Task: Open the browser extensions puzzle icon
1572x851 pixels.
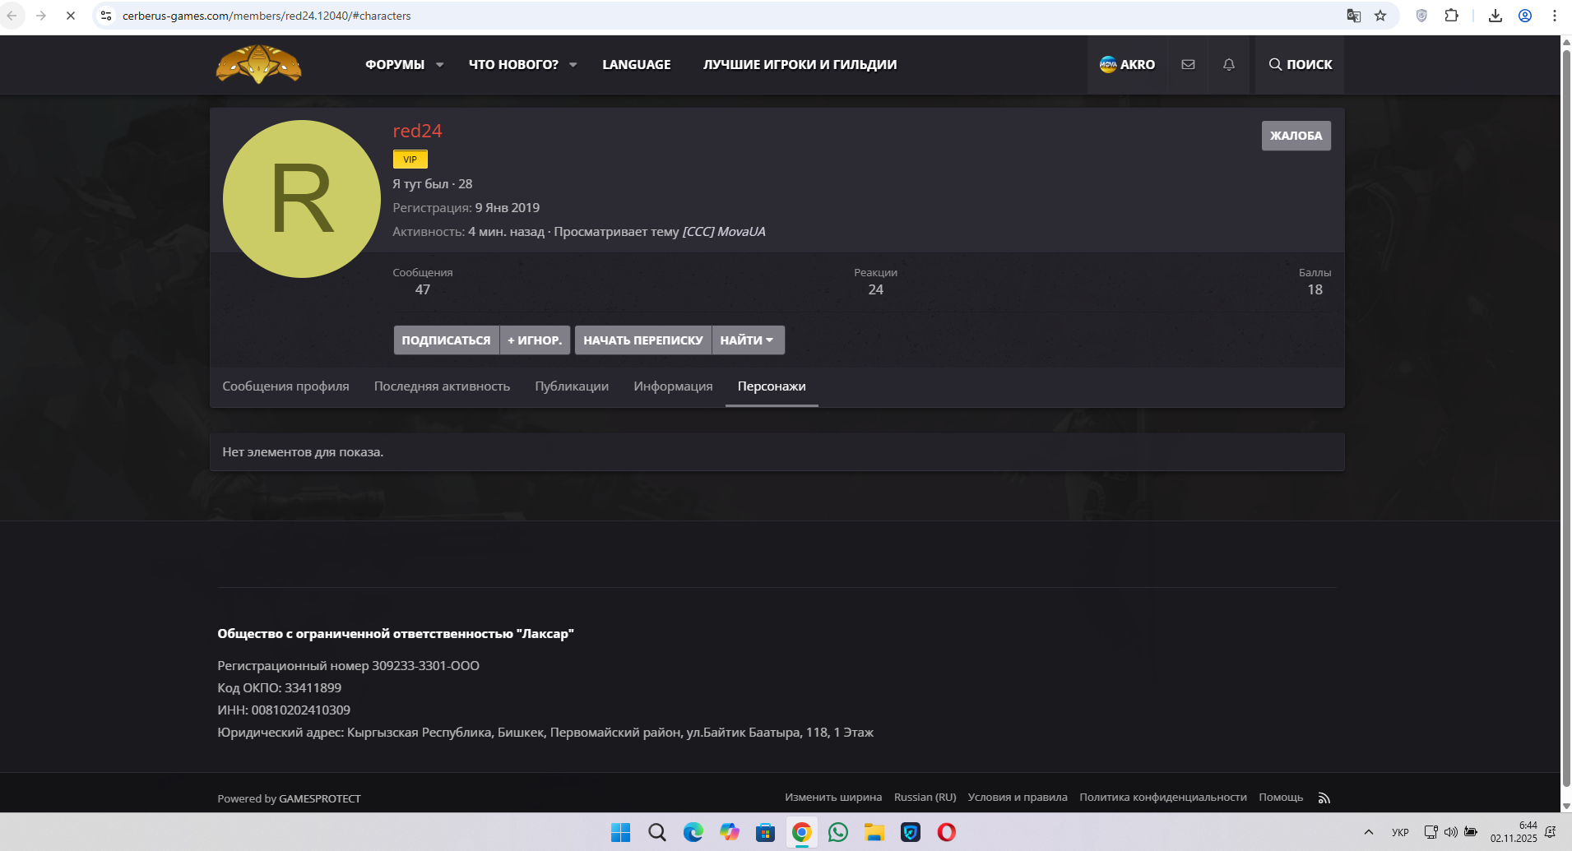Action: [x=1452, y=16]
